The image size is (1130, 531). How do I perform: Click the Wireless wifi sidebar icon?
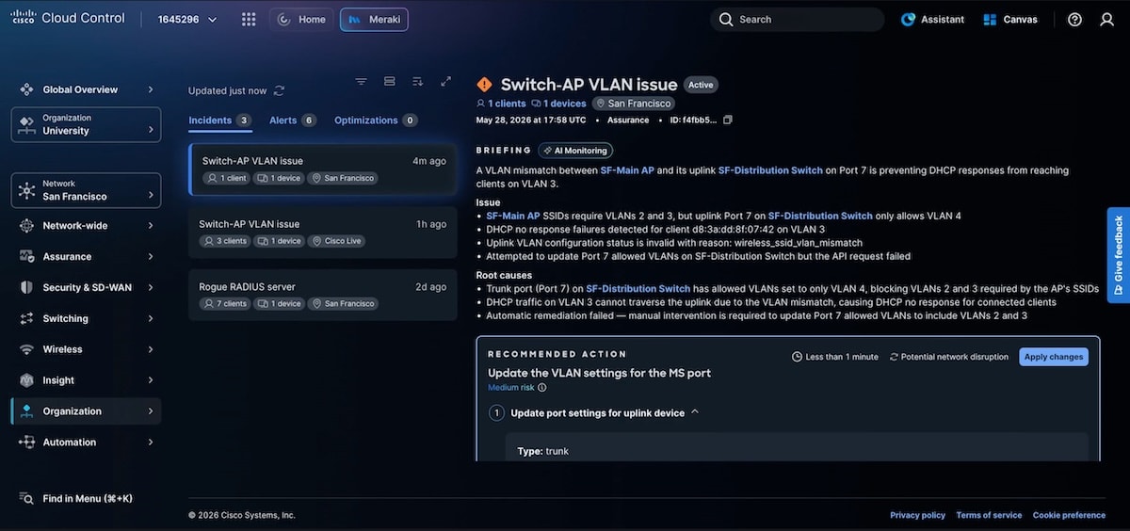click(26, 349)
